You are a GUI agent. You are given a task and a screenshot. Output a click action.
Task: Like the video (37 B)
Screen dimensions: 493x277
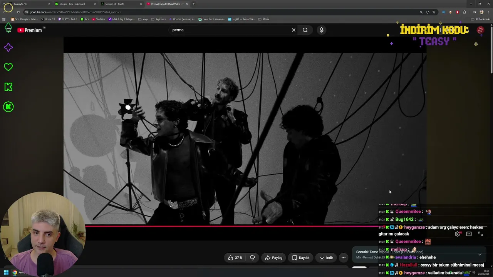(x=235, y=258)
